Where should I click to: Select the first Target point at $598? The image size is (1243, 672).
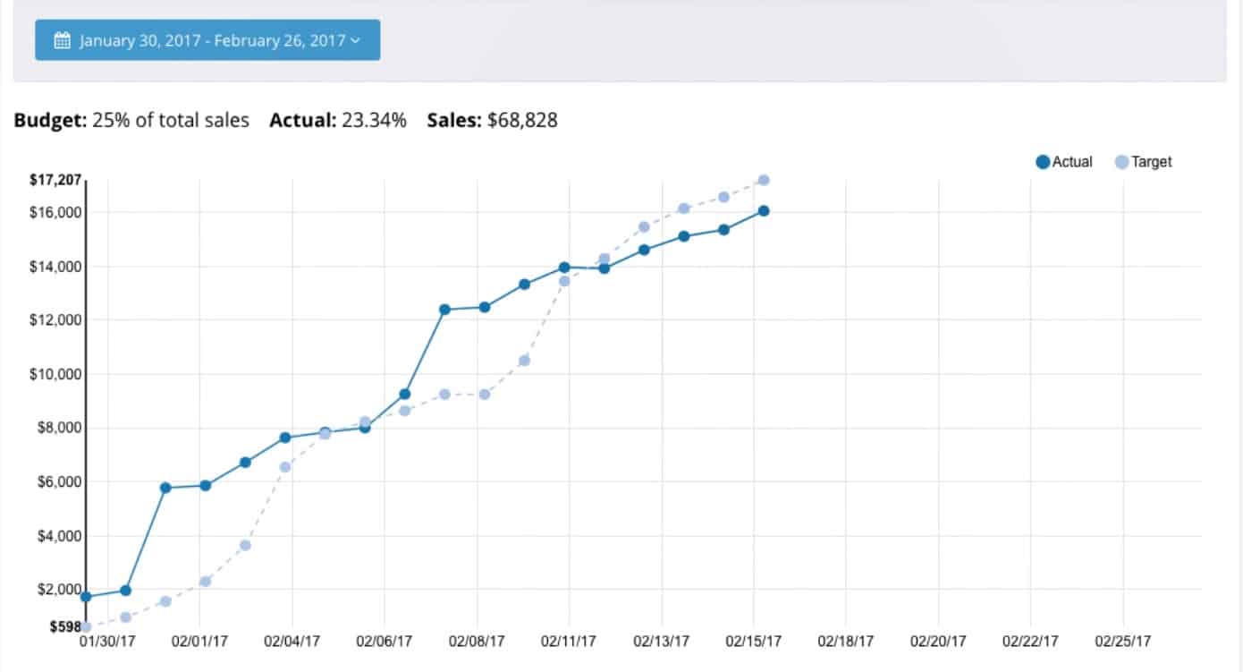tap(86, 627)
